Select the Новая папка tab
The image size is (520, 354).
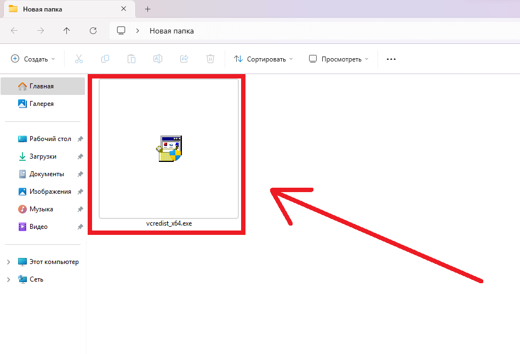[x=69, y=9]
